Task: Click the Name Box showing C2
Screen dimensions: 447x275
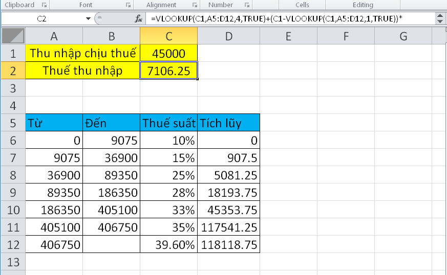Action: click(43, 19)
